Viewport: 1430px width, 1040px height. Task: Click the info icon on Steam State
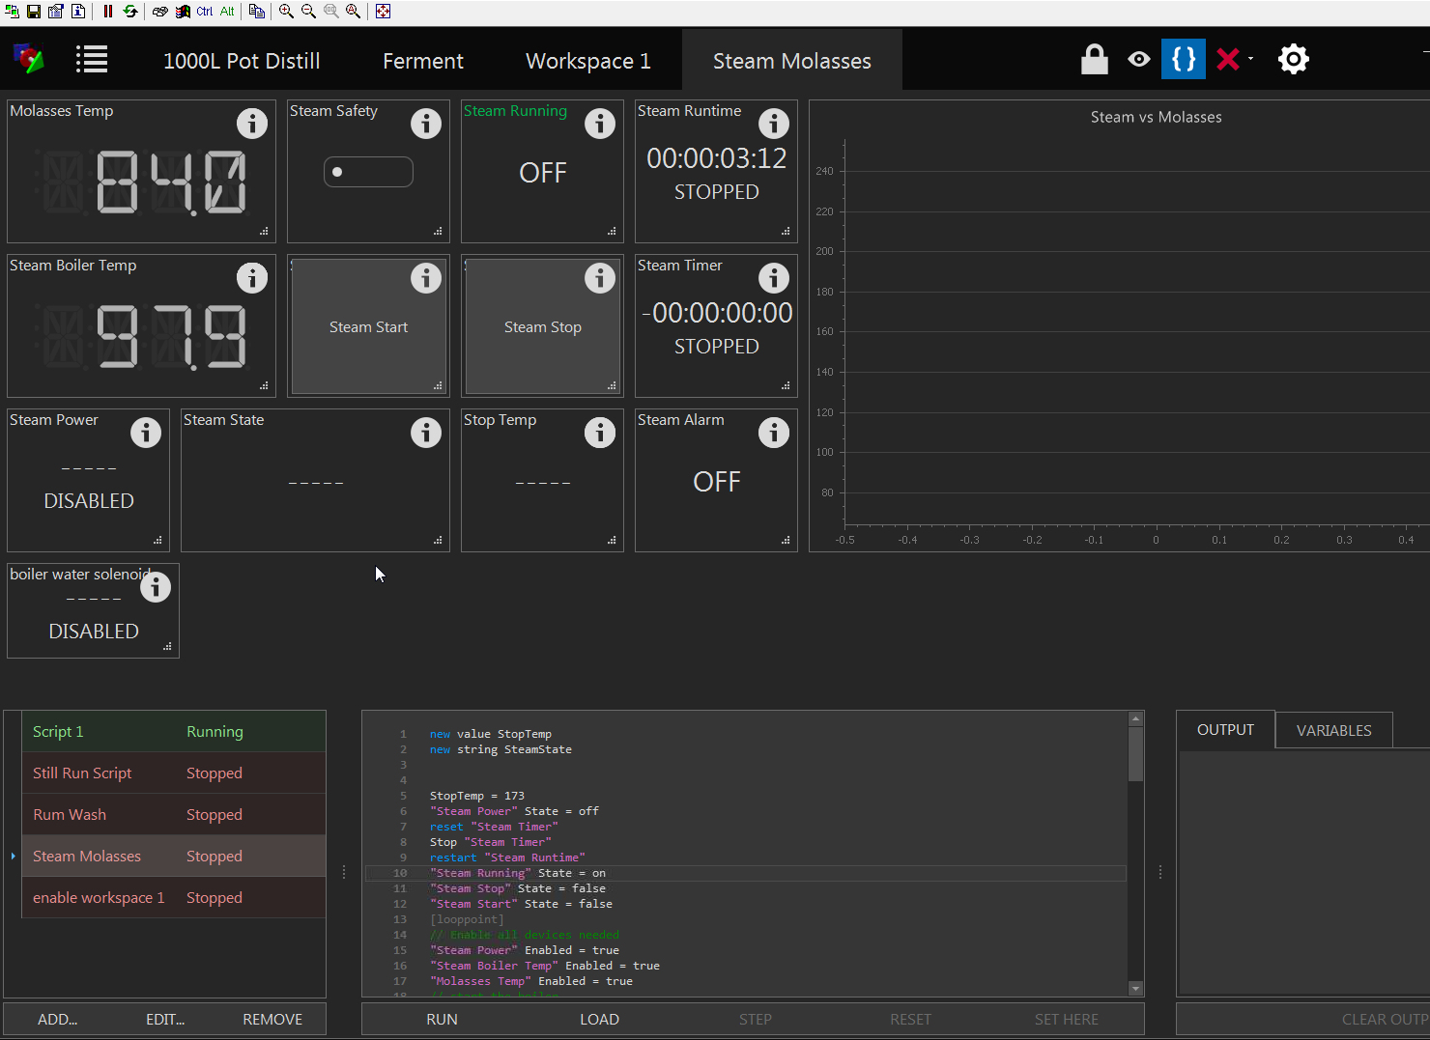pos(426,433)
